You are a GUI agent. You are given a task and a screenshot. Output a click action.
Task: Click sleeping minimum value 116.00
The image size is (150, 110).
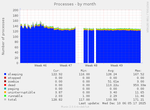[84, 74]
